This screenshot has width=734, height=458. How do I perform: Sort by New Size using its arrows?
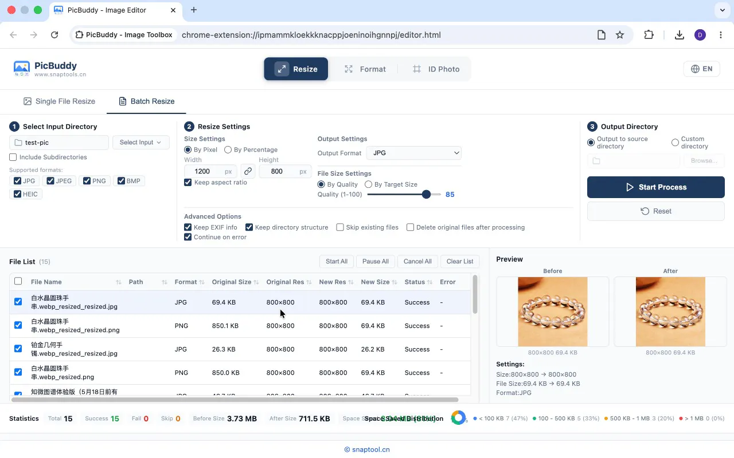pyautogui.click(x=395, y=282)
